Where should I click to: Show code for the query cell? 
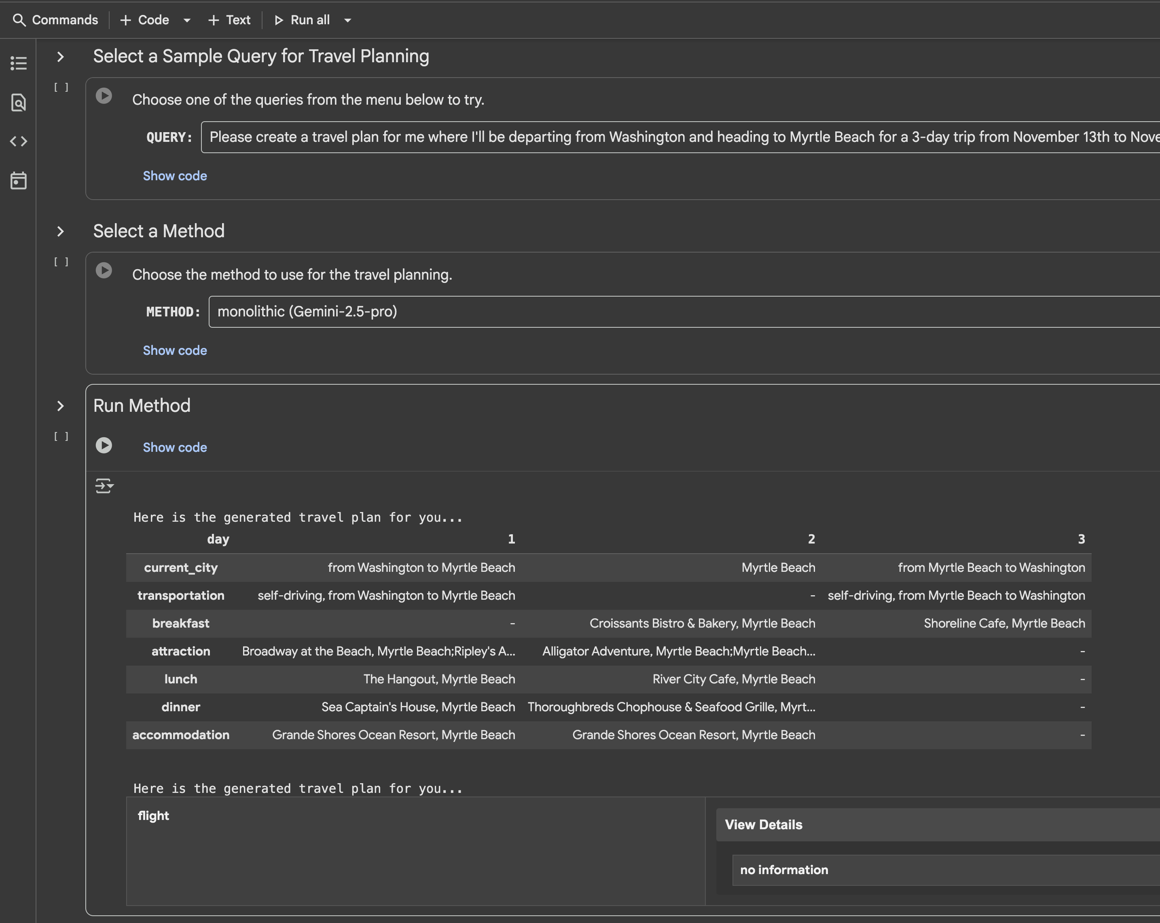point(175,176)
